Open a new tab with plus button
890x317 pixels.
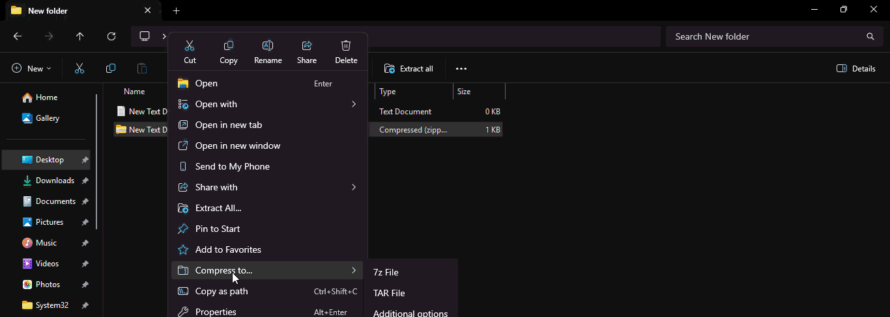coord(176,10)
